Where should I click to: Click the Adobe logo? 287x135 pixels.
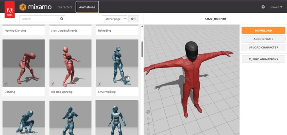point(10,10)
